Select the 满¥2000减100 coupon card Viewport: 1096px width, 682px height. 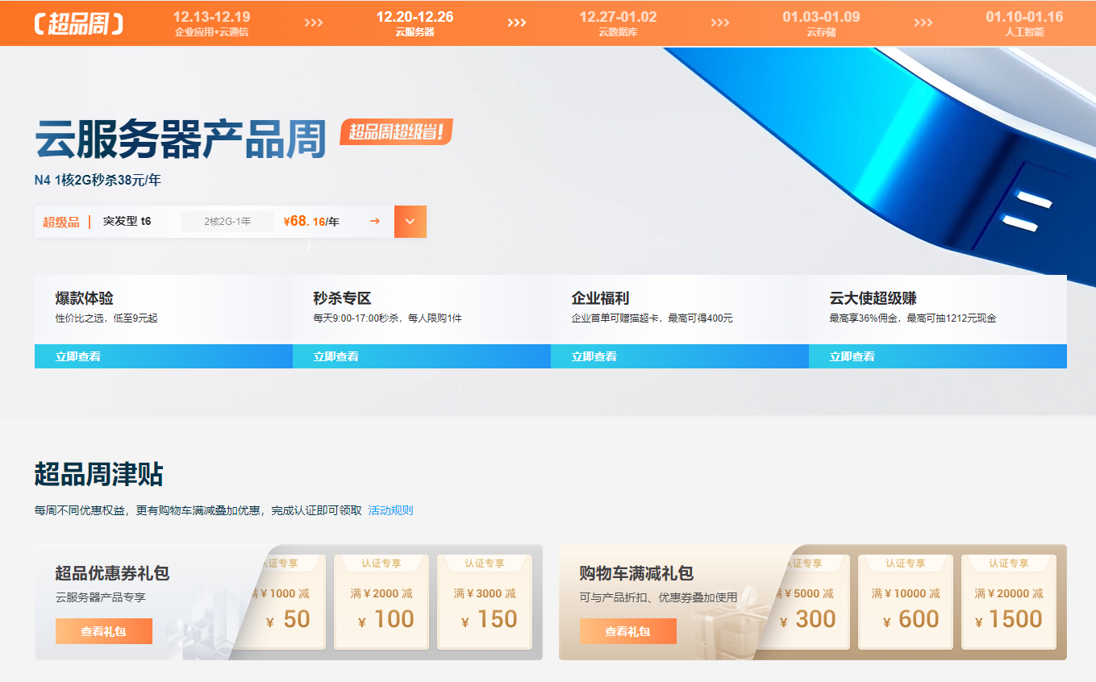tap(381, 602)
